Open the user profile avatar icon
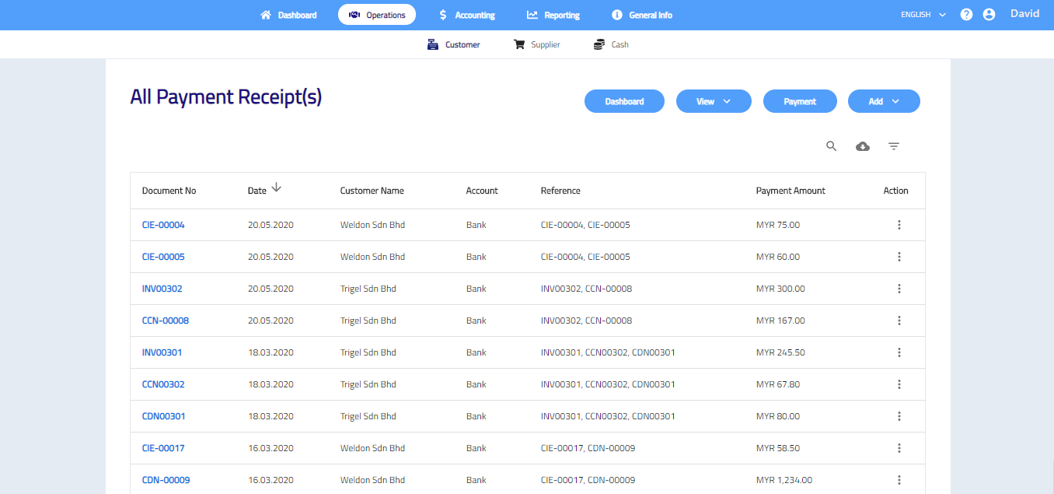This screenshot has width=1054, height=494. tap(989, 15)
